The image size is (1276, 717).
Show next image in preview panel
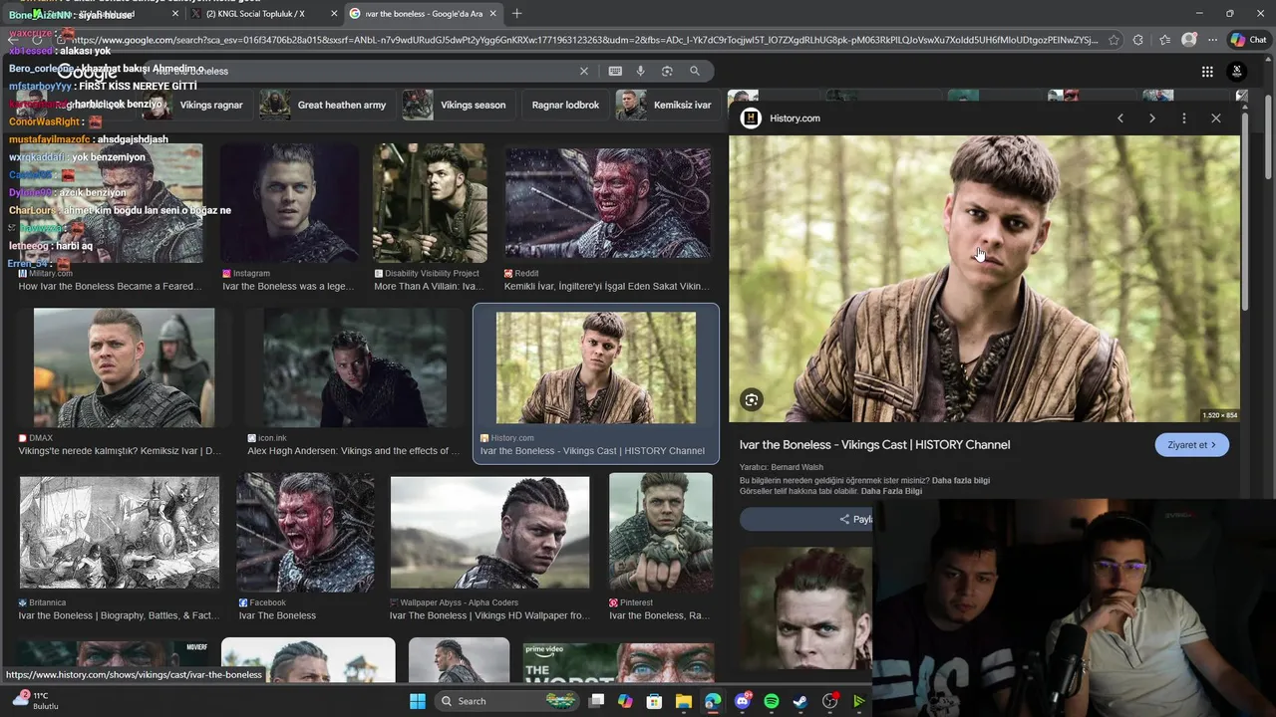coord(1152,118)
